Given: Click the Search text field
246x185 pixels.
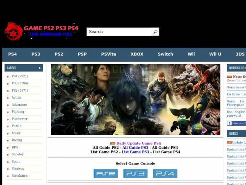Looking at the screenshot, I should pos(119,32).
